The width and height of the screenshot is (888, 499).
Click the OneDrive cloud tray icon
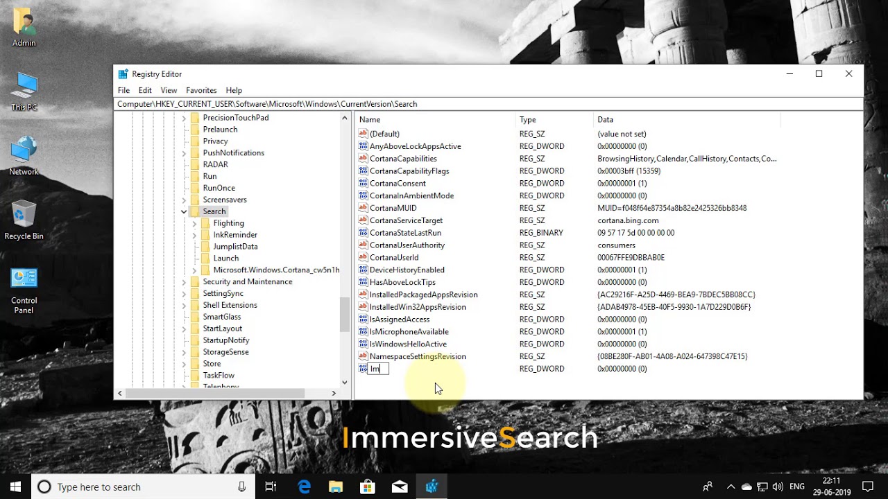click(746, 487)
